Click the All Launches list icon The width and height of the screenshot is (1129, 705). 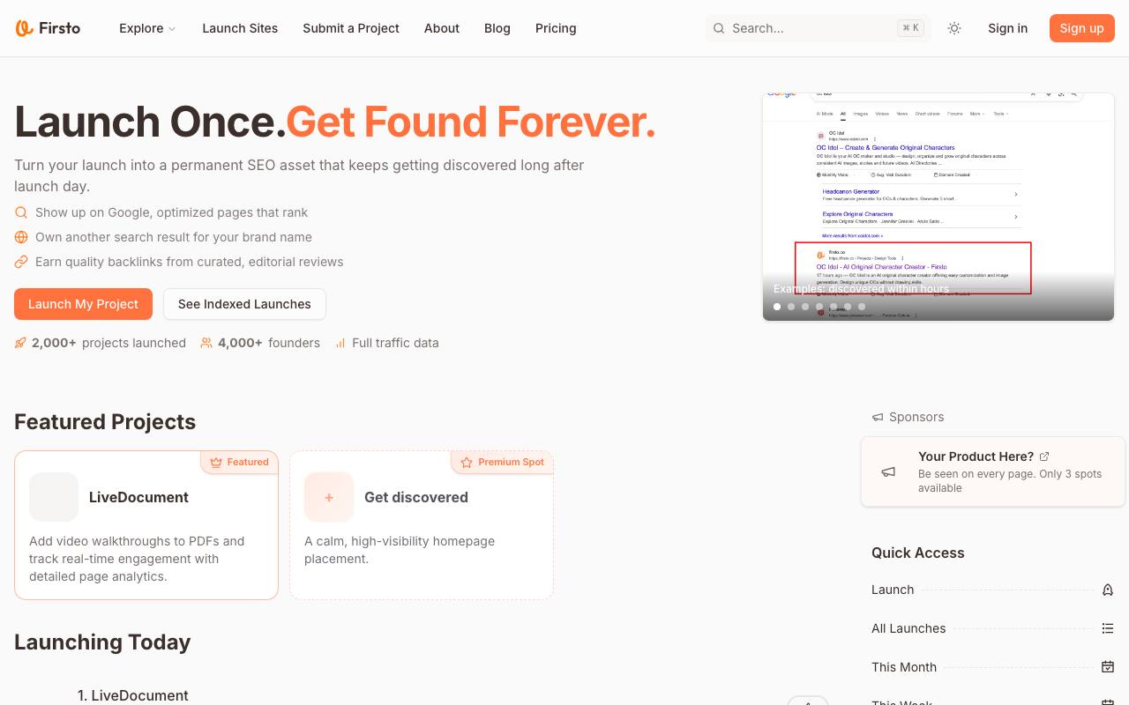pos(1108,628)
